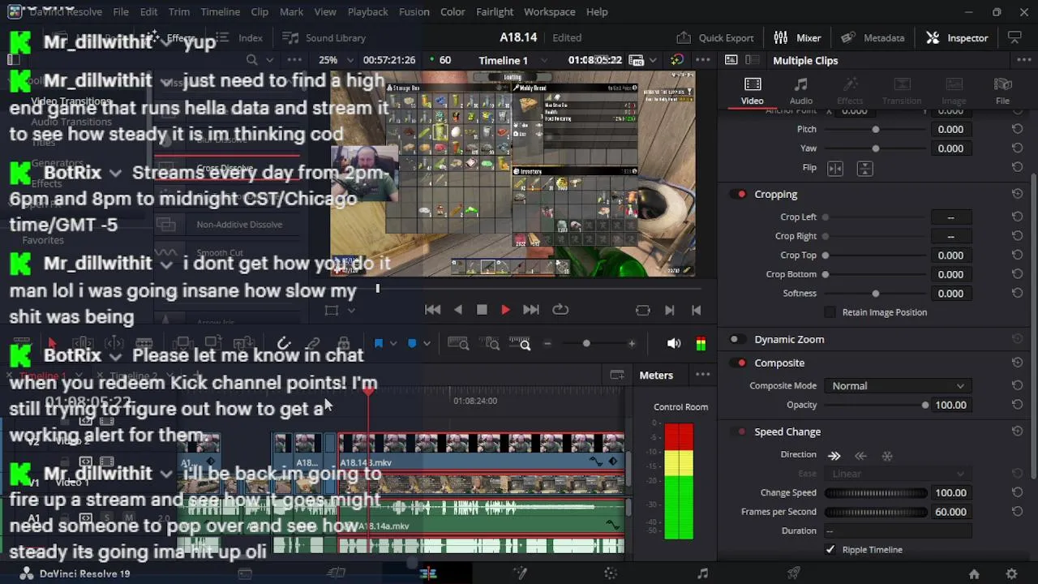Toggle loop playback
The width and height of the screenshot is (1038, 584).
pos(560,310)
